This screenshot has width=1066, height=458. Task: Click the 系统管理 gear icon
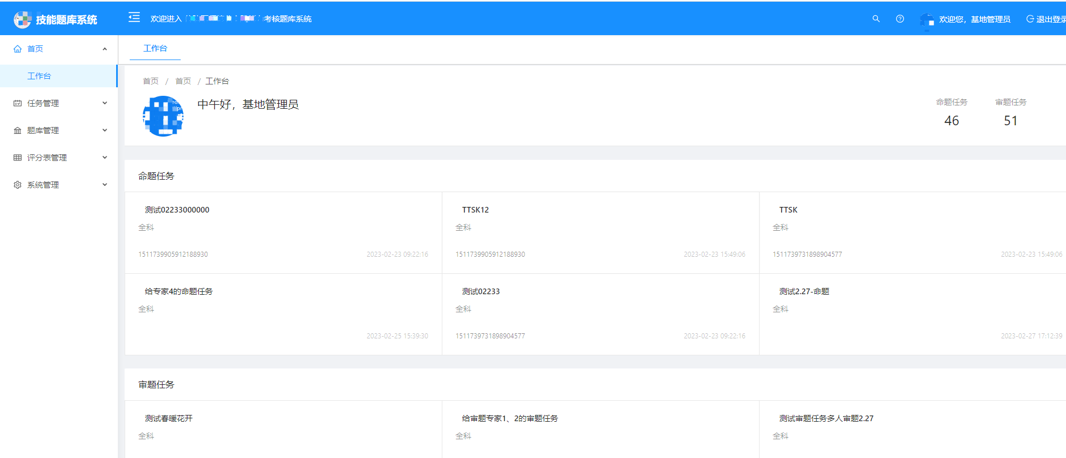pyautogui.click(x=18, y=185)
